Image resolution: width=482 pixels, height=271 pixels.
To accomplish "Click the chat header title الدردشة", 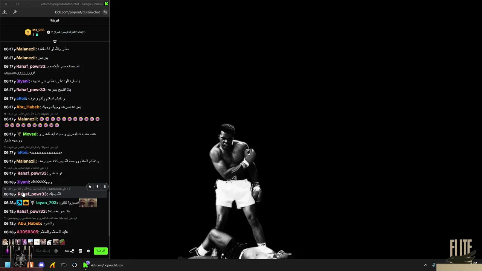I will coord(55,20).
